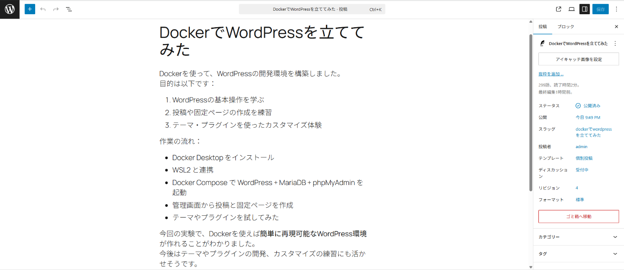Toggle the settings sidebar panel
624x270 pixels.
(584, 9)
